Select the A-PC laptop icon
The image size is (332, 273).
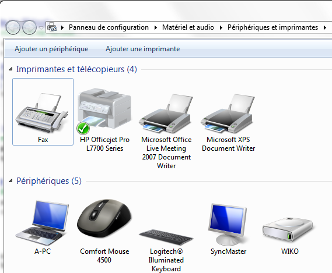point(42,223)
